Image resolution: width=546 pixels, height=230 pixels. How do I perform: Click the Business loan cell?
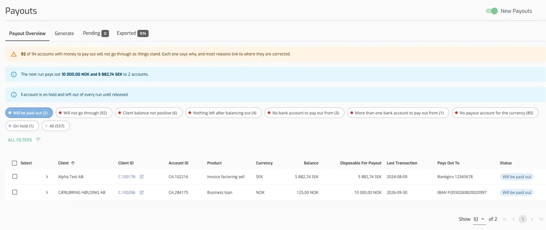click(220, 193)
